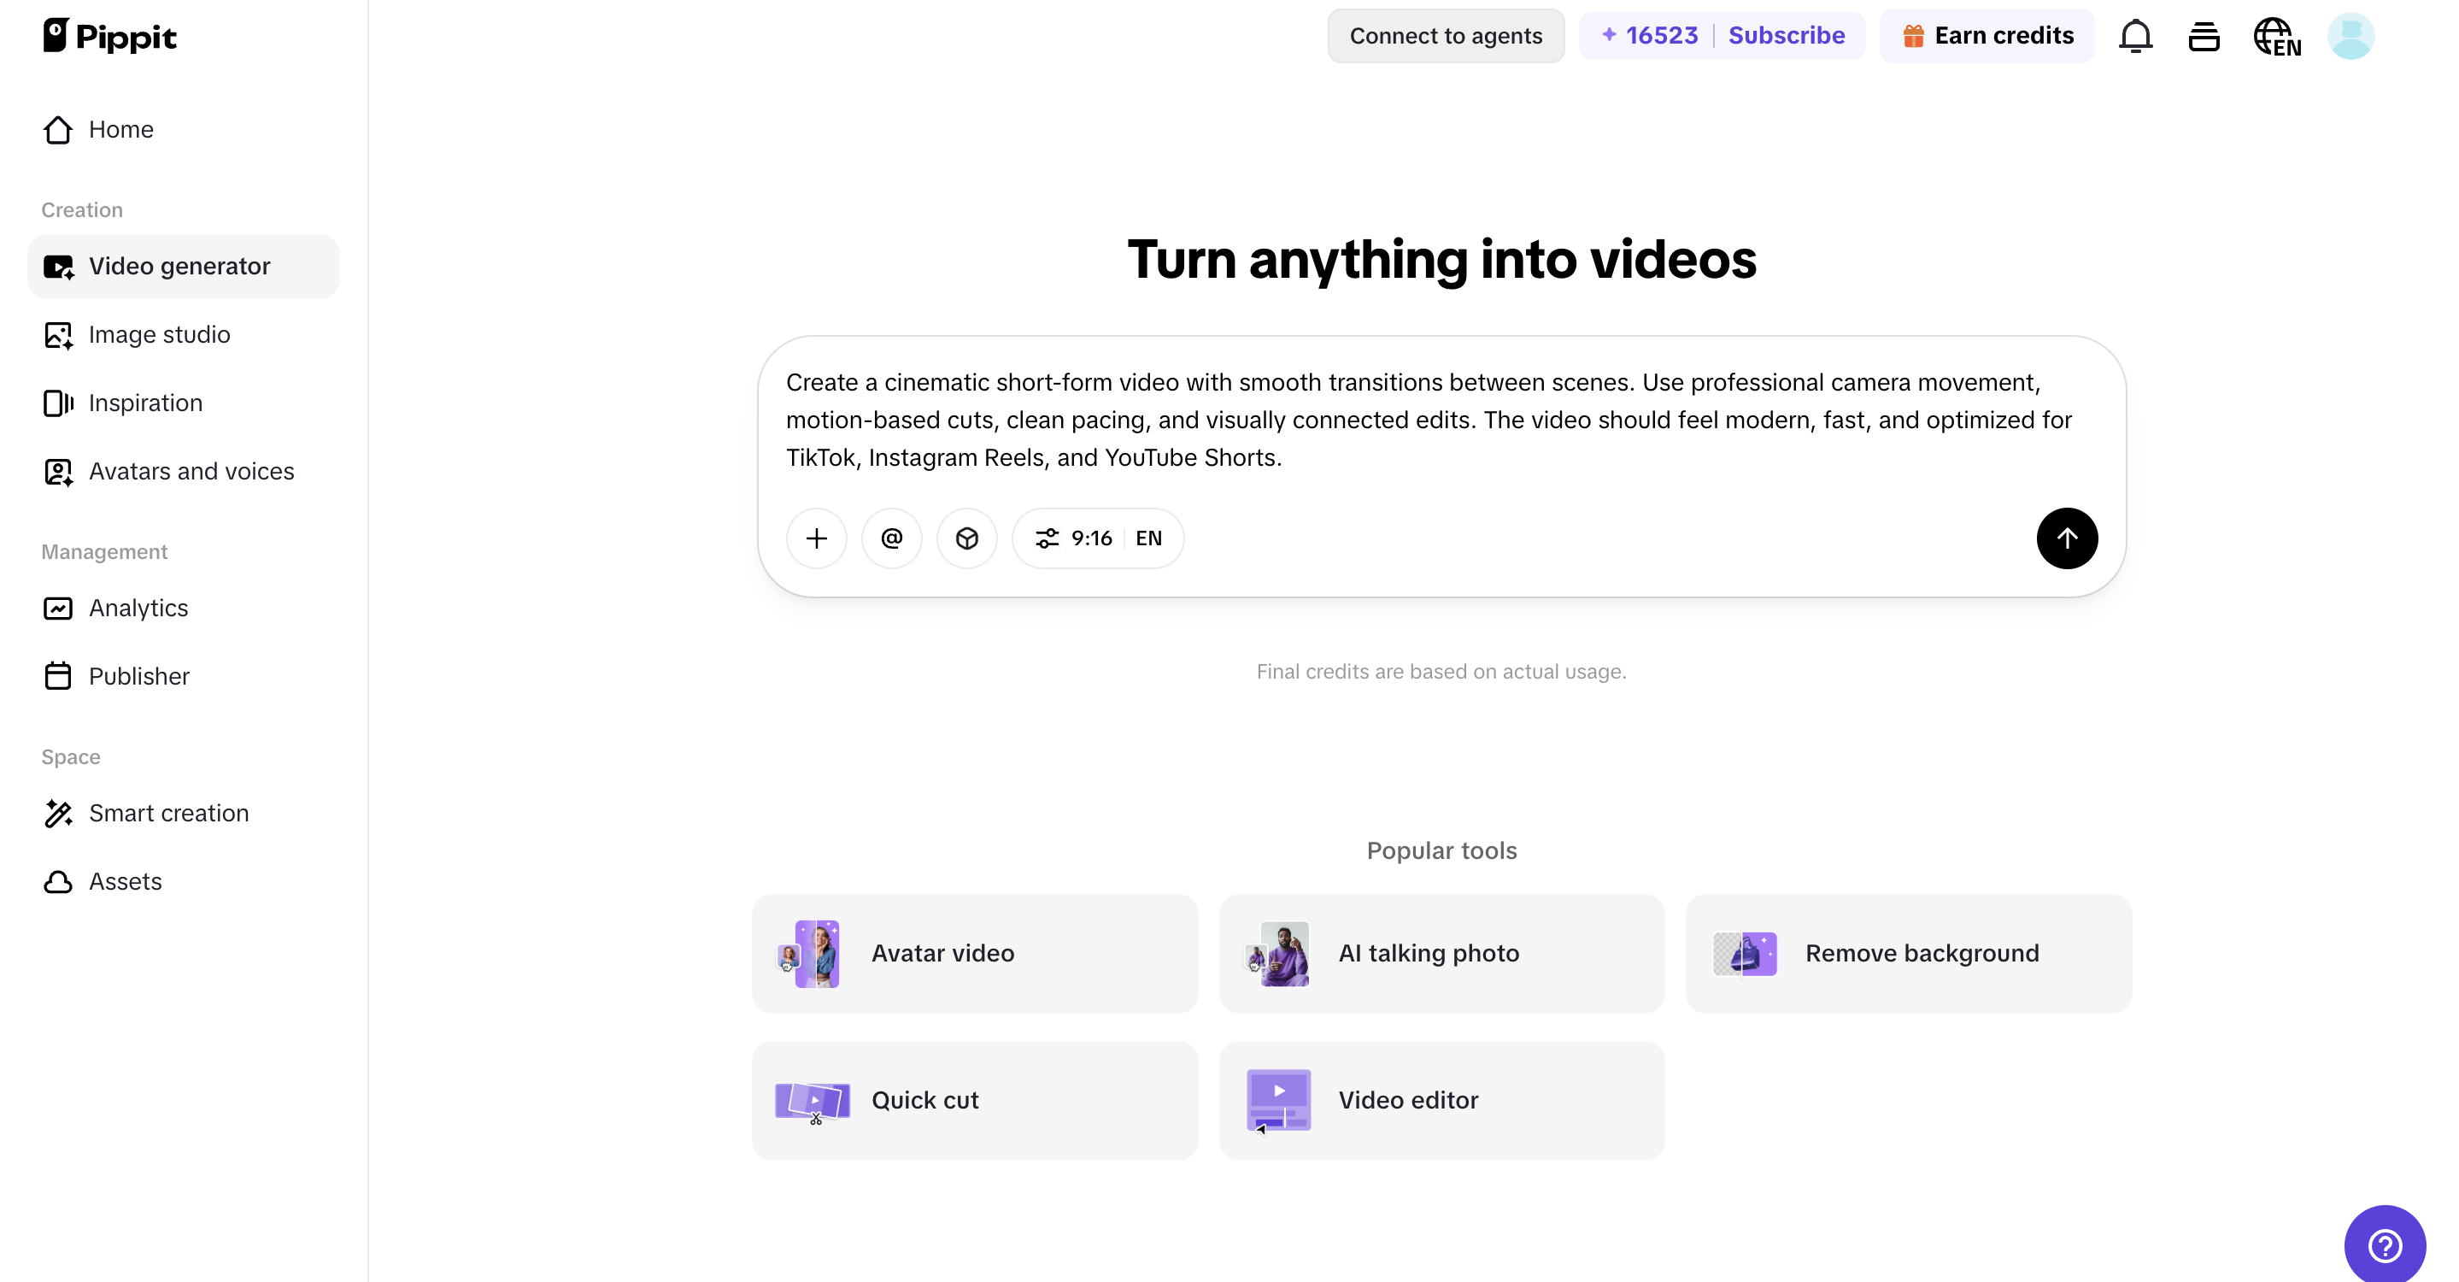Click the AI talking photo thumbnail image
The image size is (2459, 1282).
coord(1277,954)
